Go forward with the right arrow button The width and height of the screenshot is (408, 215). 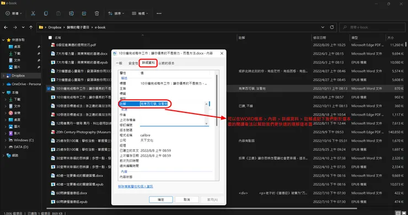pyautogui.click(x=15, y=27)
